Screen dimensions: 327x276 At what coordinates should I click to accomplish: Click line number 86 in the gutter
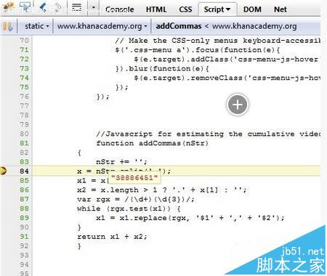(24, 190)
